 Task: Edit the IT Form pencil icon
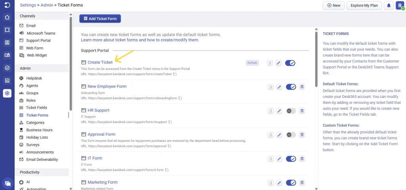[279, 159]
